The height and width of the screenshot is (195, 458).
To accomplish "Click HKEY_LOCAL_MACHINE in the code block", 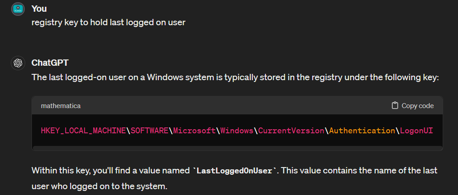I will point(83,131).
